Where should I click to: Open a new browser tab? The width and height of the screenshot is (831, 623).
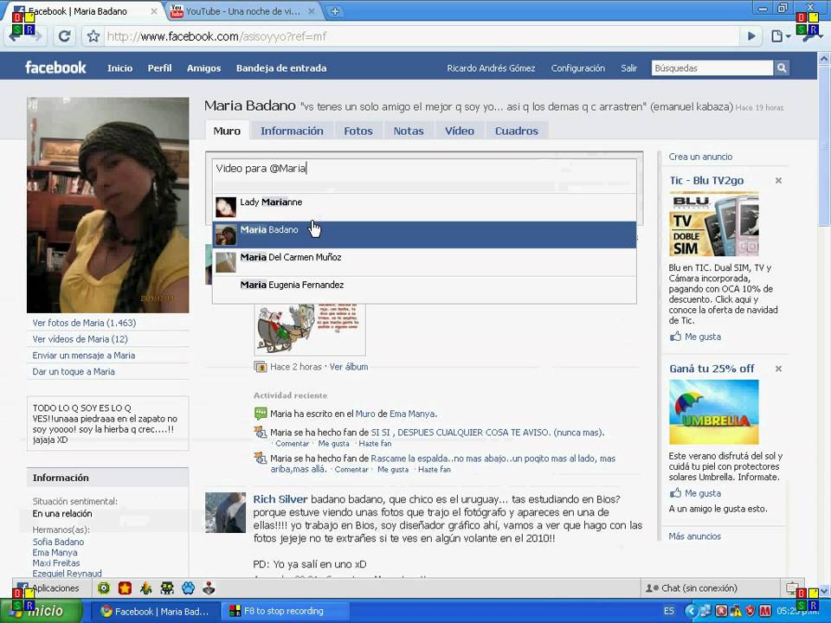[335, 11]
